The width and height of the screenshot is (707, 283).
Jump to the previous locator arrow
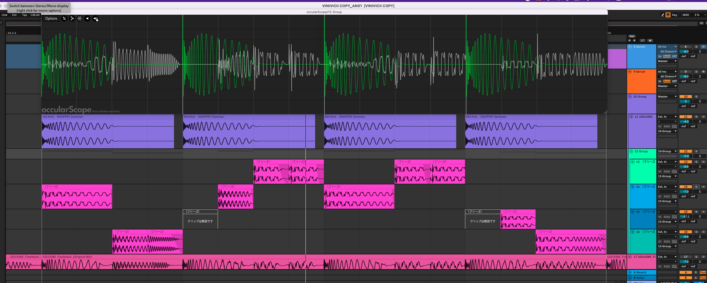(x=630, y=41)
